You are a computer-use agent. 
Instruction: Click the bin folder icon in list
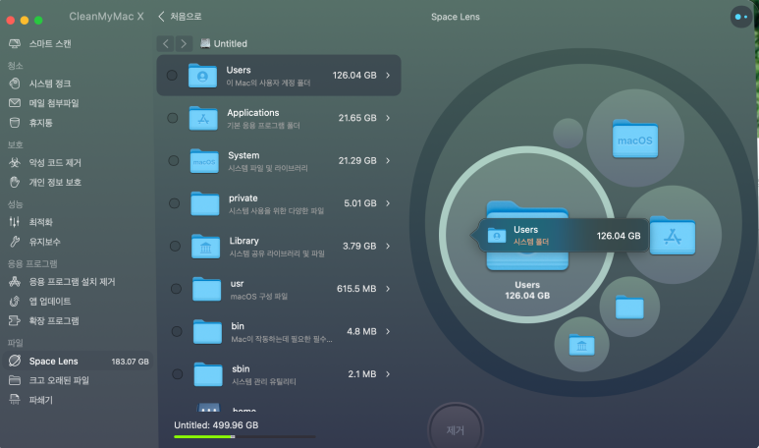pyautogui.click(x=207, y=331)
